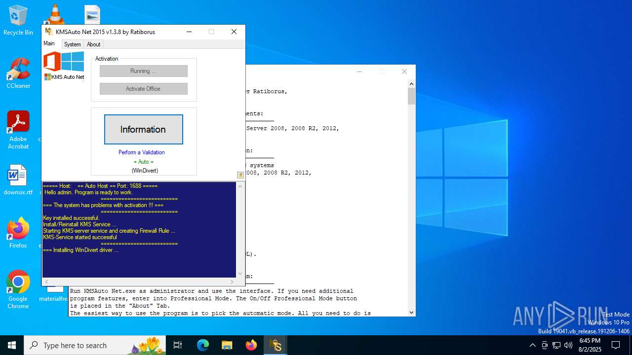632x355 pixels.
Task: Click the small yellow icon above log
Action: coord(240,175)
